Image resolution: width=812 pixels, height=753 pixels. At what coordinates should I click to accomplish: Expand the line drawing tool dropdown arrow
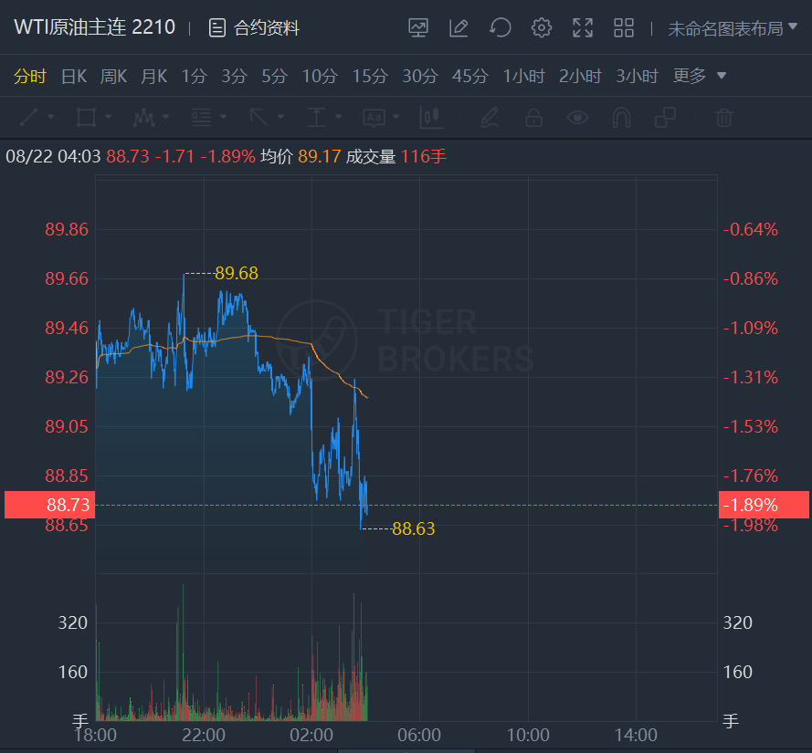point(50,118)
